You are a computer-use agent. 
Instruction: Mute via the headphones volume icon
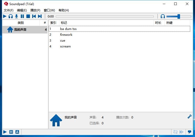coord(163,16)
